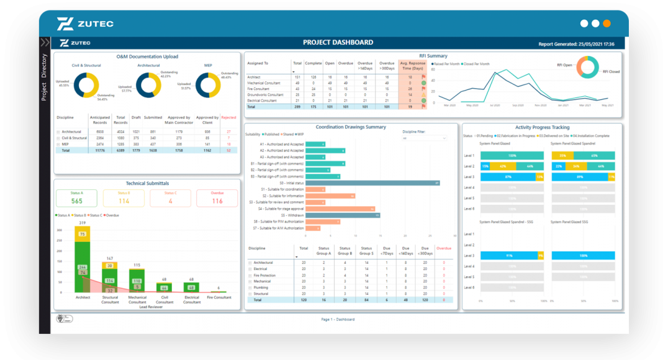Click the Overdue 116 card

[x=217, y=199]
